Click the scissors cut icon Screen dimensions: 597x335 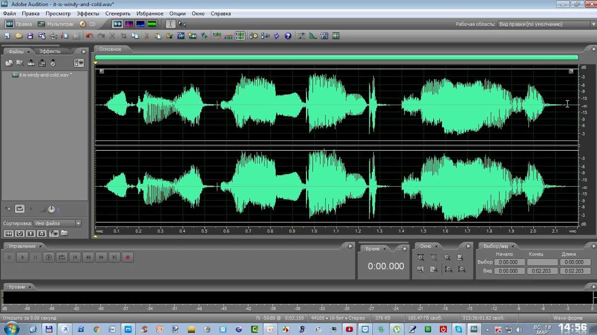pyautogui.click(x=146, y=36)
